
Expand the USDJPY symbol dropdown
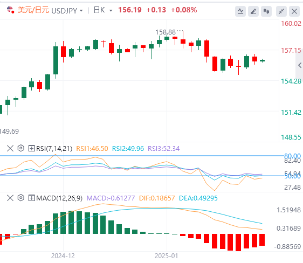pyautogui.click(x=67, y=10)
